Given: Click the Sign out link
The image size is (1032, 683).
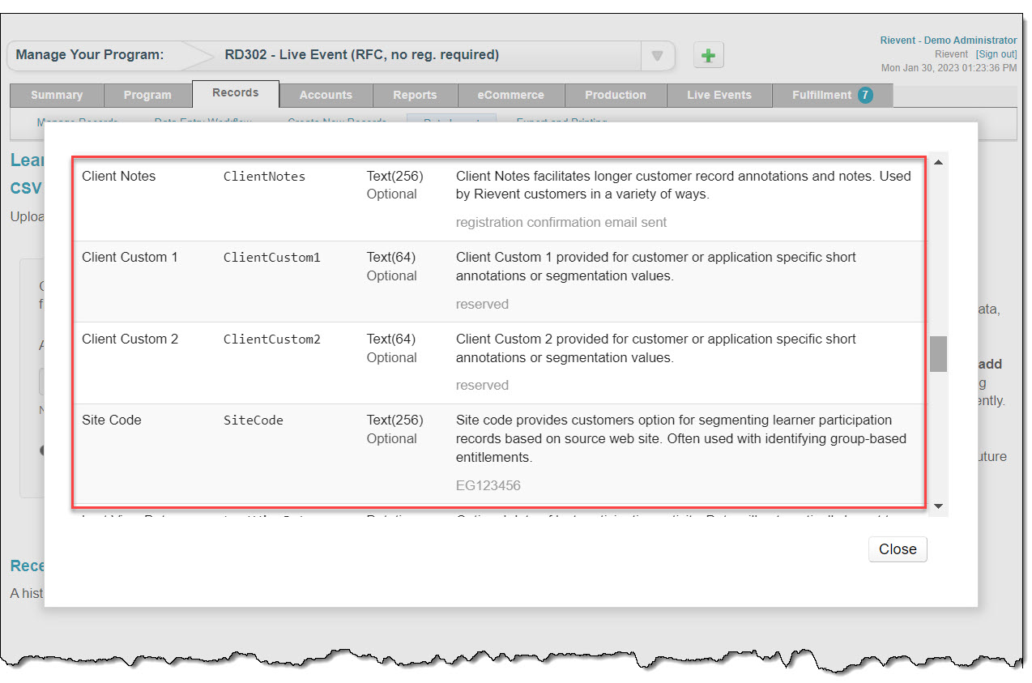Looking at the screenshot, I should (x=996, y=54).
